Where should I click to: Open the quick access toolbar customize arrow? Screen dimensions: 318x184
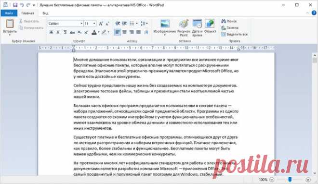[34, 5]
